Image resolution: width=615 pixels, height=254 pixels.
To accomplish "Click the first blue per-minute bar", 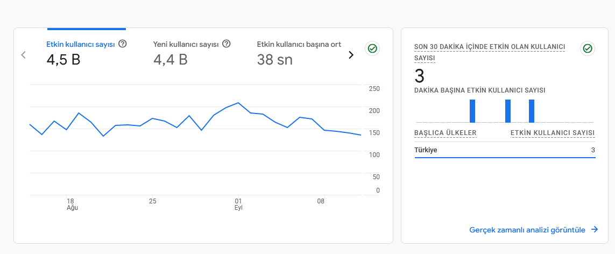I will point(472,111).
